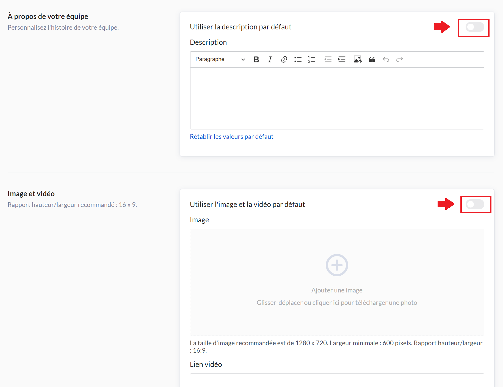Viewport: 503px width, 387px height.
Task: Insert a hyperlink using the link icon
Action: click(x=284, y=59)
